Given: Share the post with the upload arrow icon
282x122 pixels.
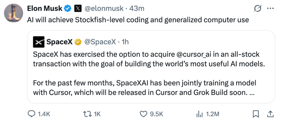Looking at the screenshot, I should [x=271, y=114].
